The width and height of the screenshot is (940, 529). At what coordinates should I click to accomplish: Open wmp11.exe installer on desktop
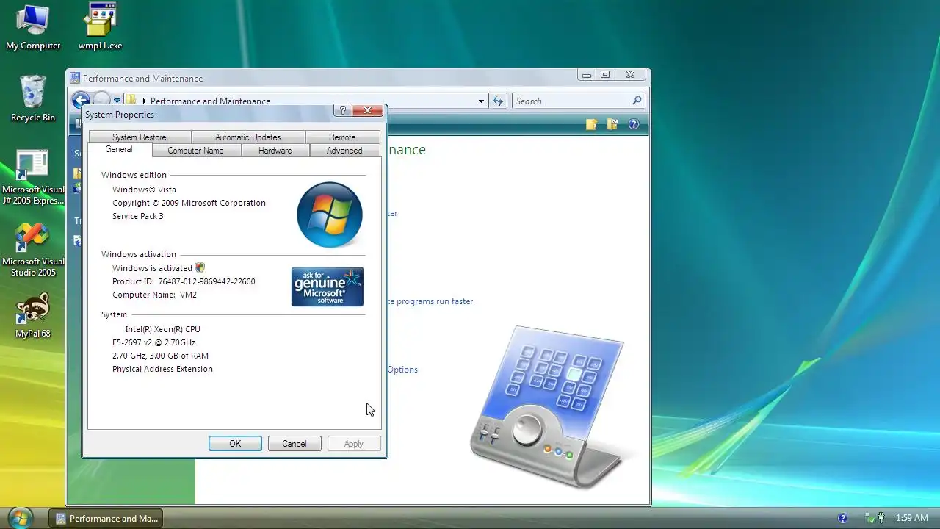[100, 28]
